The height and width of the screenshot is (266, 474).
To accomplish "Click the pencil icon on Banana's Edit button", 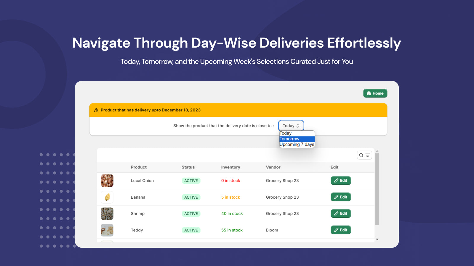I will 336,197.
